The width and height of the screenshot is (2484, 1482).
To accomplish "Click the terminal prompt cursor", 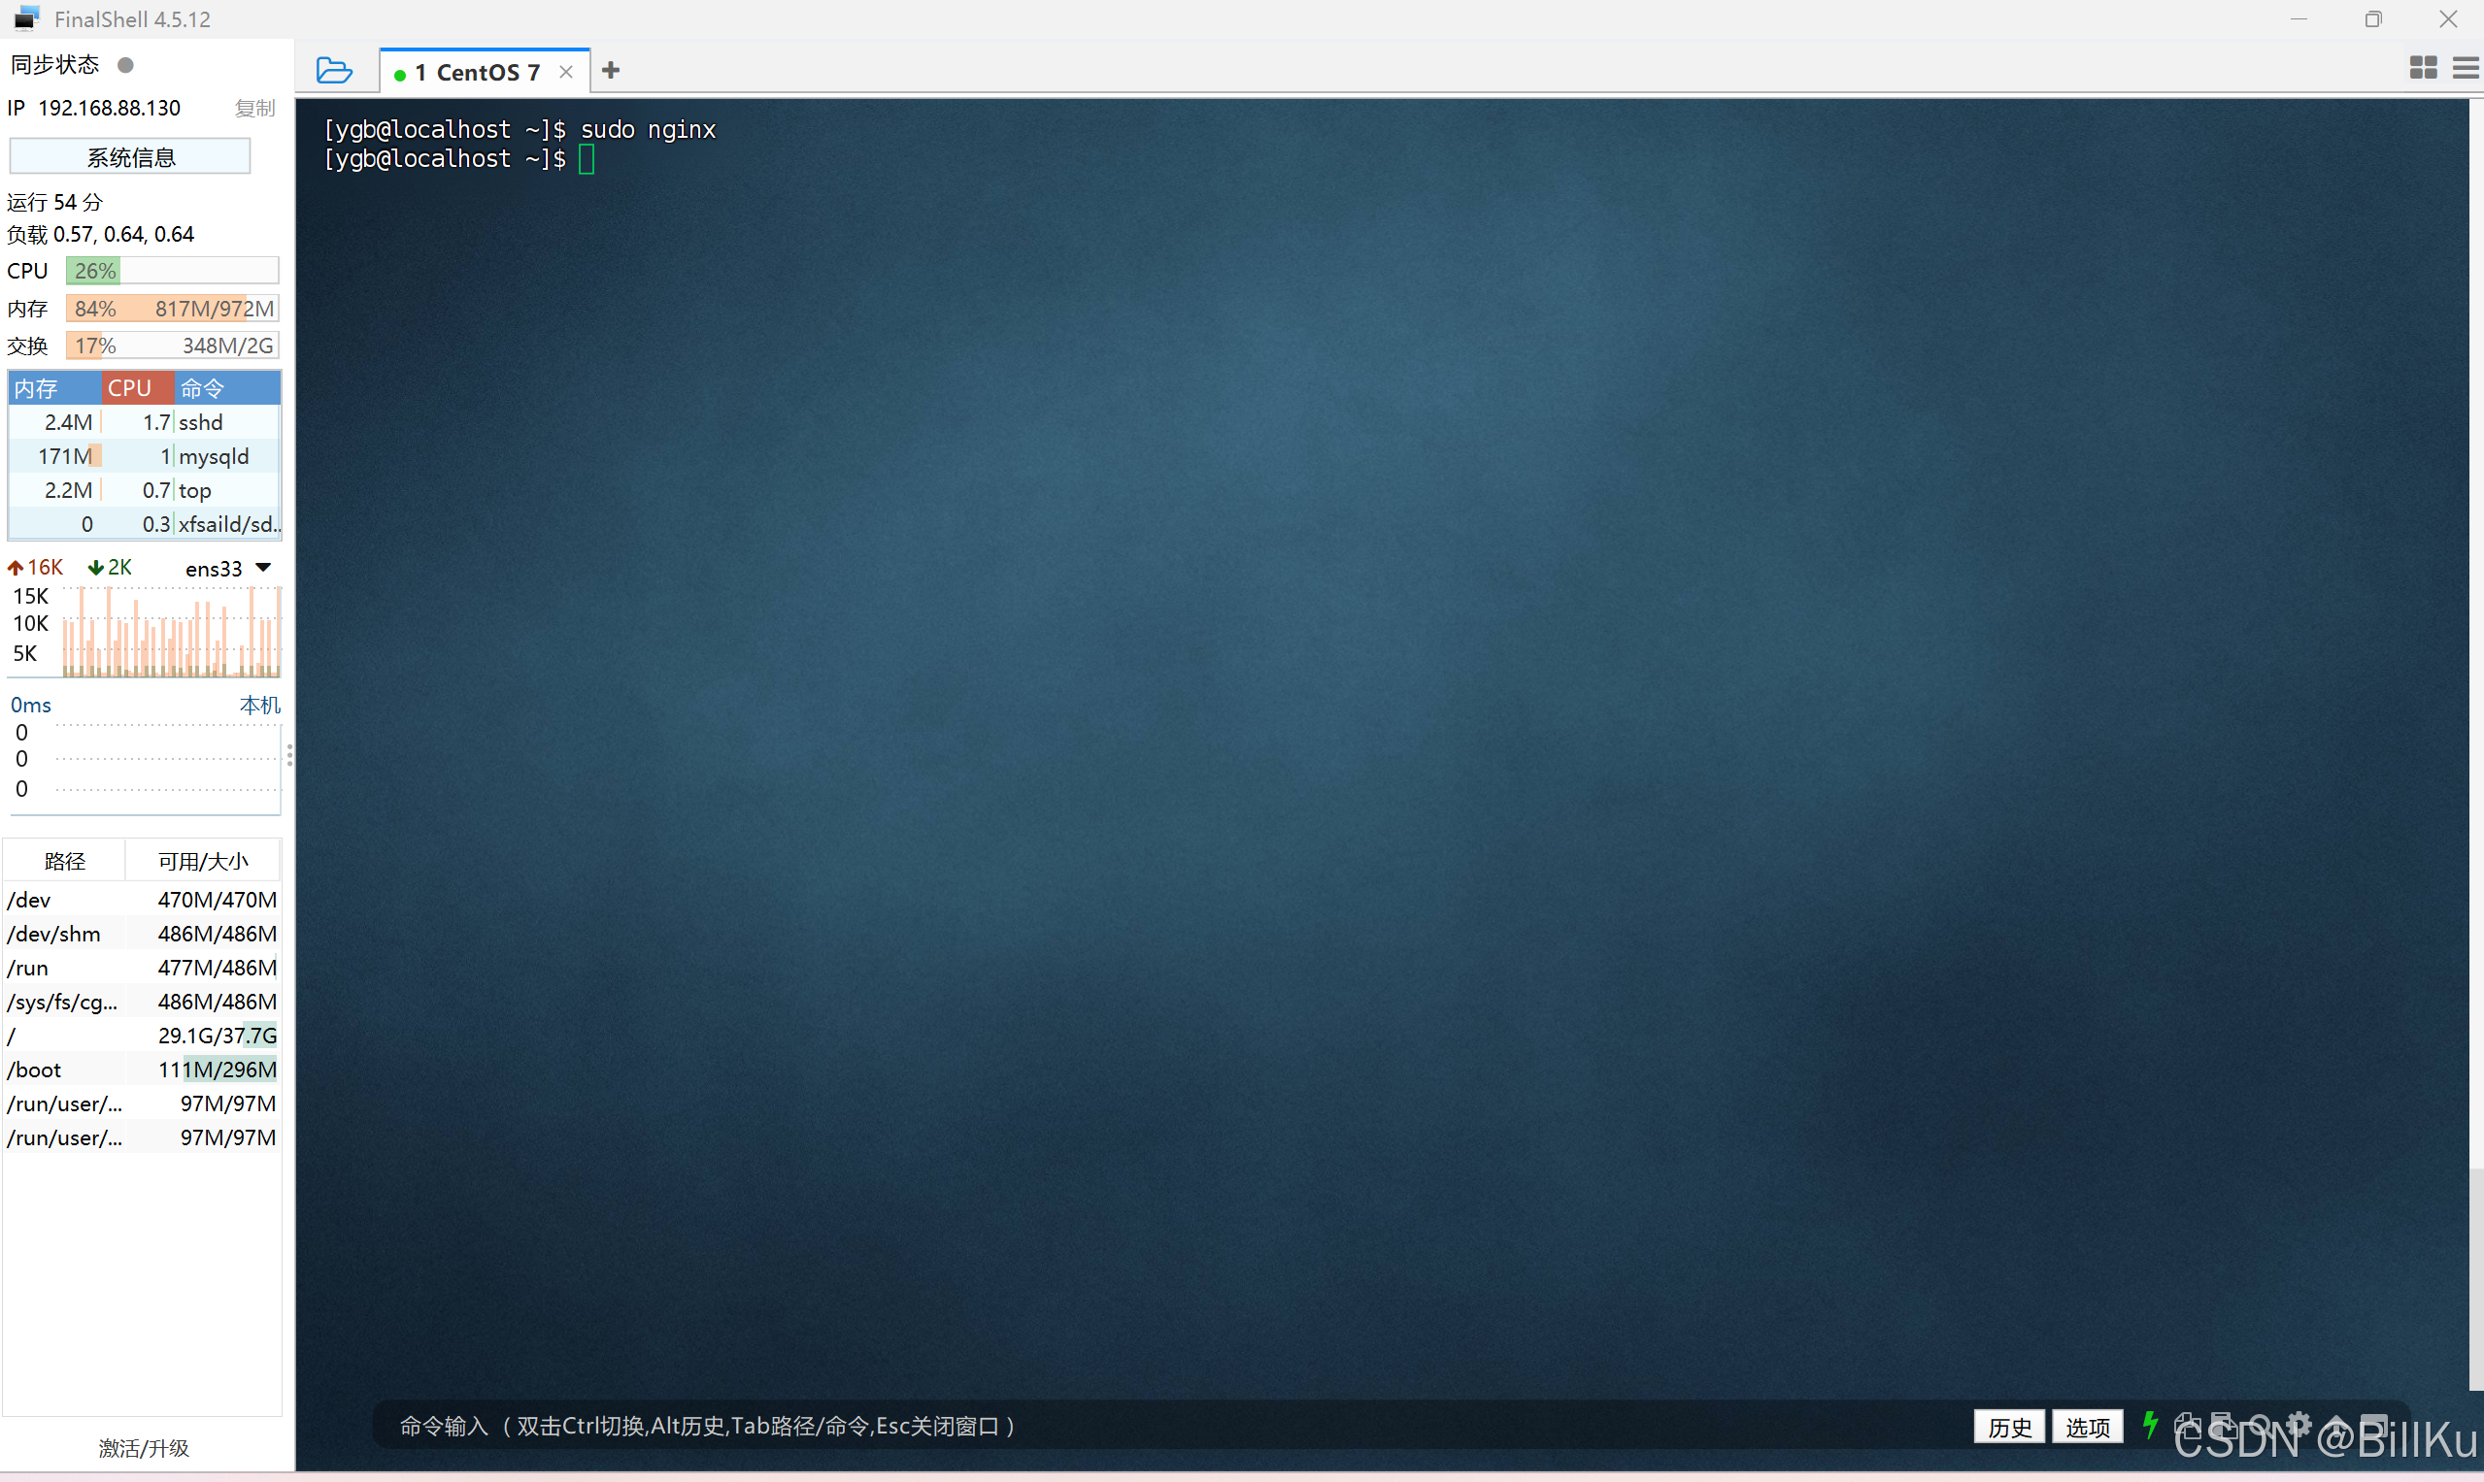I will (587, 159).
